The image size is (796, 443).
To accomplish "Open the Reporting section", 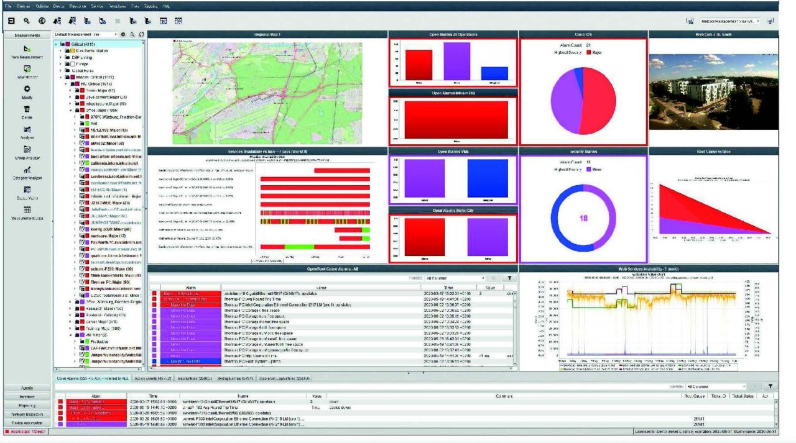I will tap(29, 405).
